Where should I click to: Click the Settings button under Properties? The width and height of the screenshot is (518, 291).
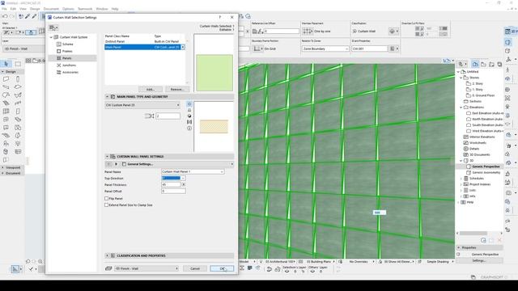(478, 260)
